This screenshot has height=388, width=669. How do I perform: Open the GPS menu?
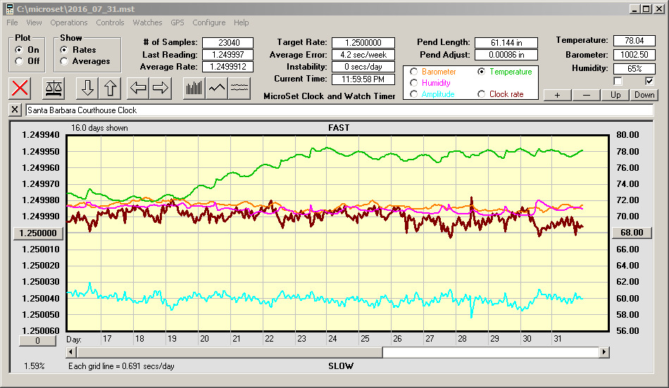point(177,22)
